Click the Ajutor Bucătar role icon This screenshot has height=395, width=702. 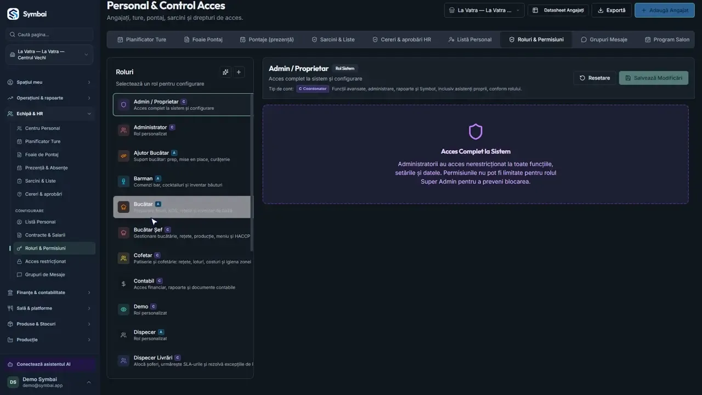tap(123, 156)
